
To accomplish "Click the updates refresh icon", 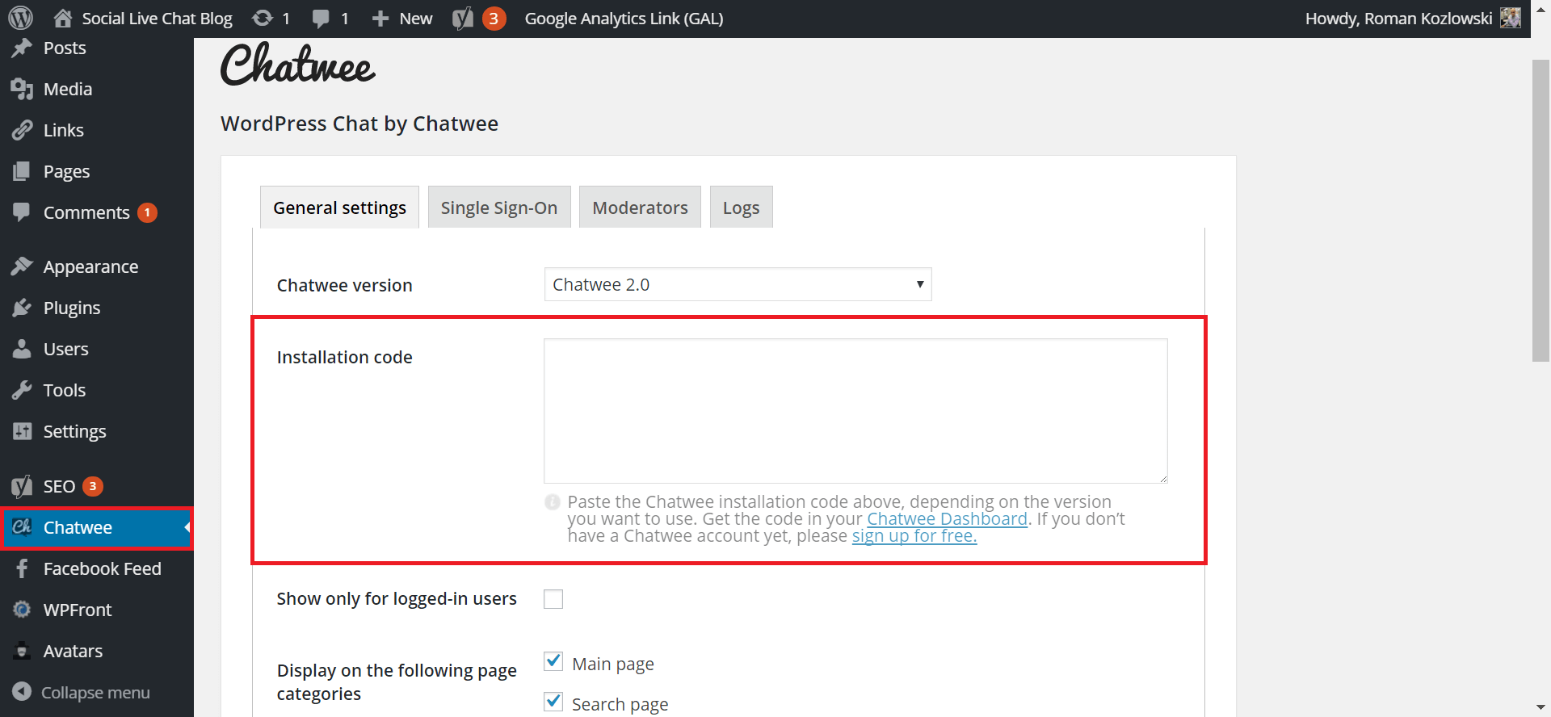I will (x=263, y=18).
